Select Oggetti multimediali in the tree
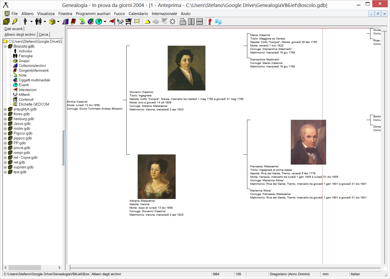Image resolution: width=390 pixels, height=279 pixels. tap(34, 80)
